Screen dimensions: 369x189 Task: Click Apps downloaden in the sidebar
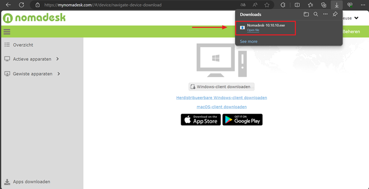pyautogui.click(x=31, y=182)
